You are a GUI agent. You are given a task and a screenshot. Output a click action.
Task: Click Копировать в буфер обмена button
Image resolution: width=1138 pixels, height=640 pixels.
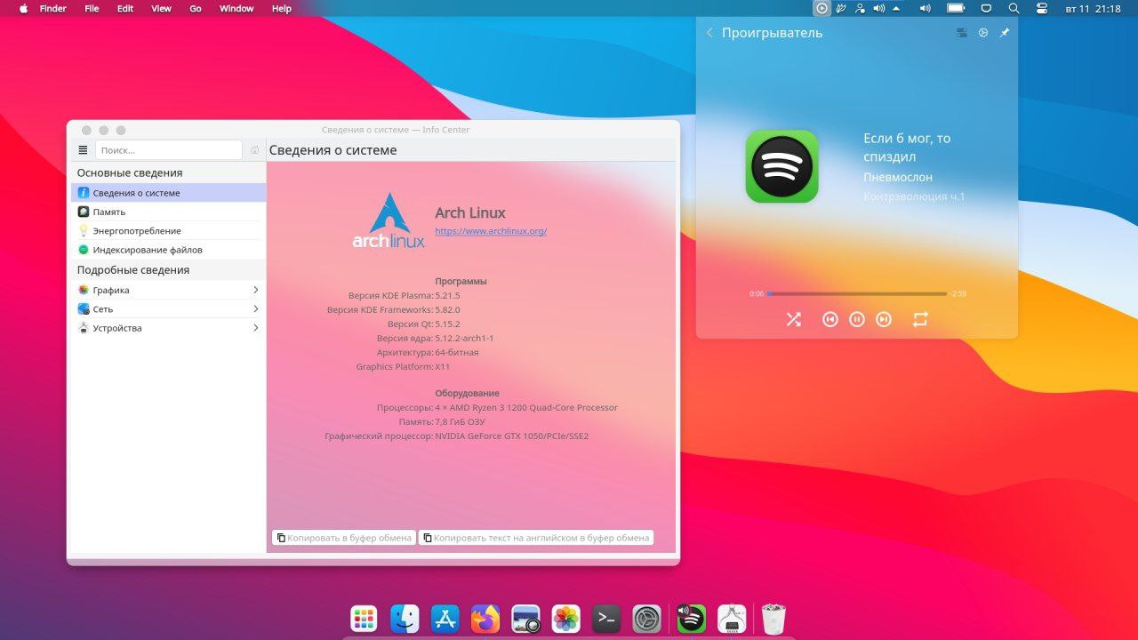[x=343, y=537]
